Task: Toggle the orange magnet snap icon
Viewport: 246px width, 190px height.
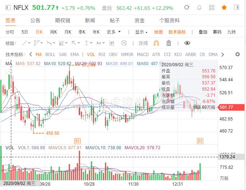Action: pos(156,43)
